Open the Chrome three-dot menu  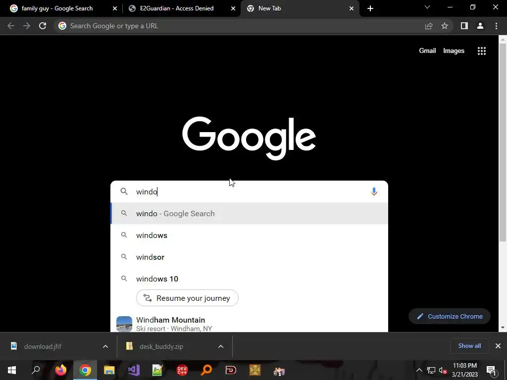pyautogui.click(x=496, y=26)
